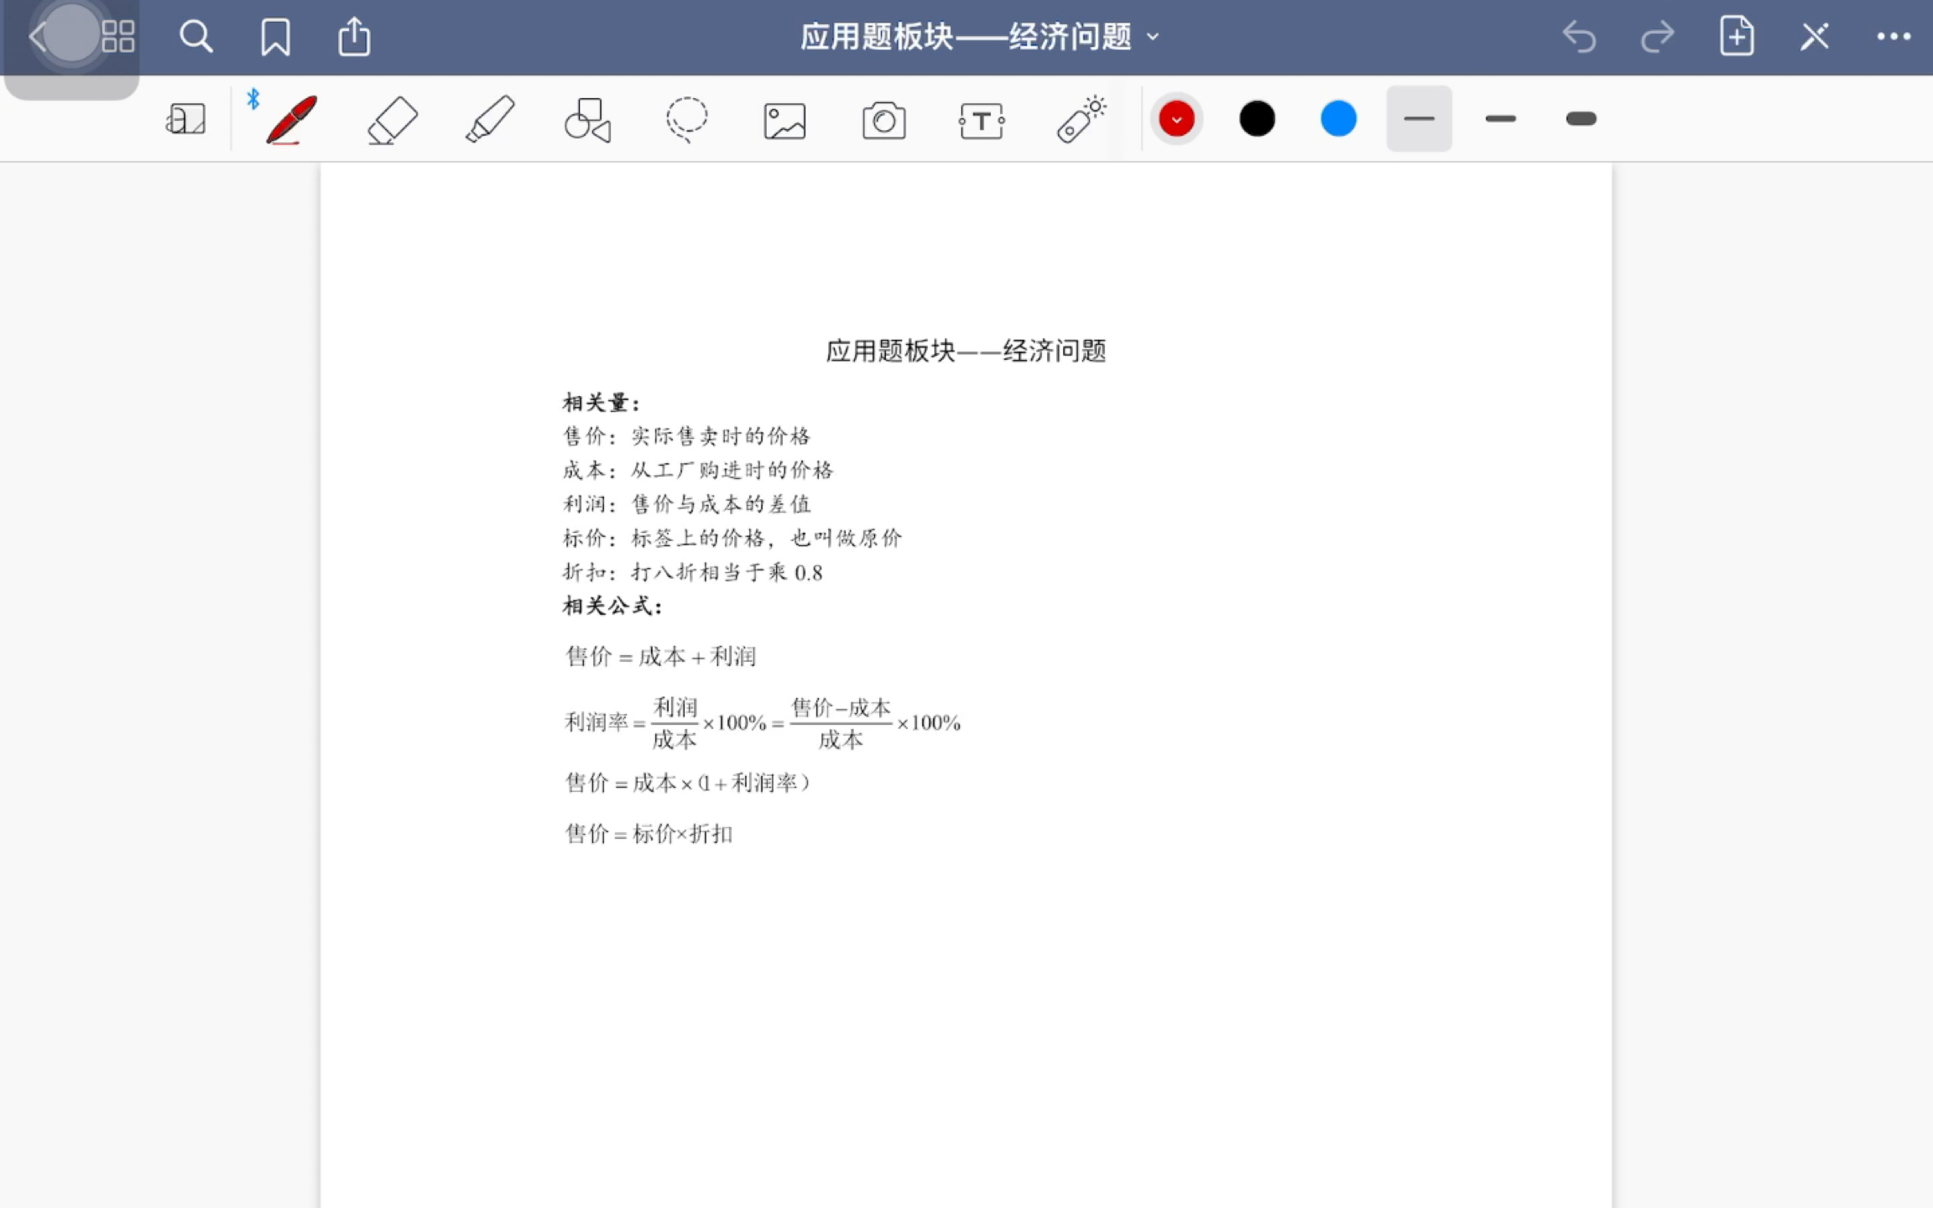This screenshot has height=1208, width=1933.
Task: Select the shapes tool
Action: 587,119
